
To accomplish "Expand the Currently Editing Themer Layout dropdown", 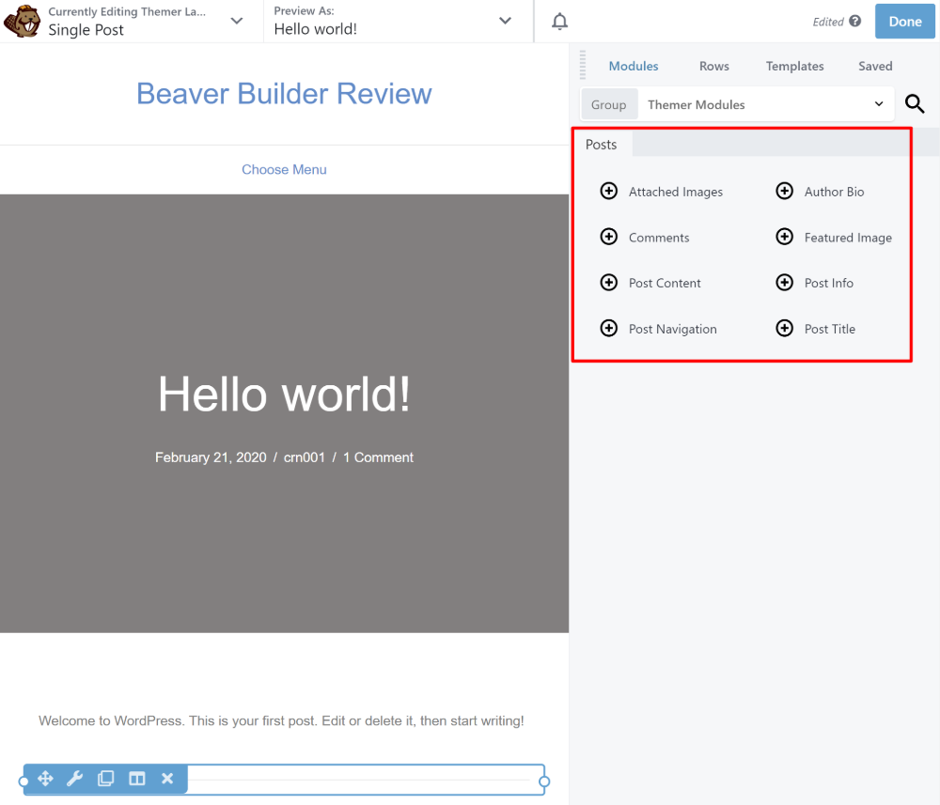I will coord(237,21).
